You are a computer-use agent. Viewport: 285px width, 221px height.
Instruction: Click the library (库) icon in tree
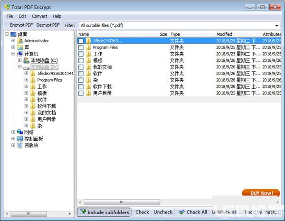20,48
